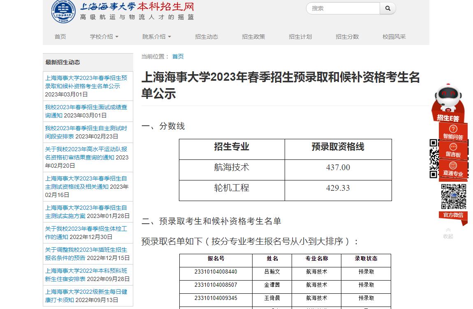Open 2022级新生每日健康打卡须知 link
The image size is (473, 309).
point(86,296)
